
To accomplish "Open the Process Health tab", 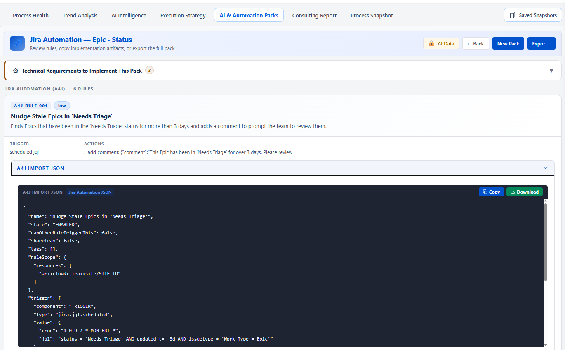I will coord(31,15).
